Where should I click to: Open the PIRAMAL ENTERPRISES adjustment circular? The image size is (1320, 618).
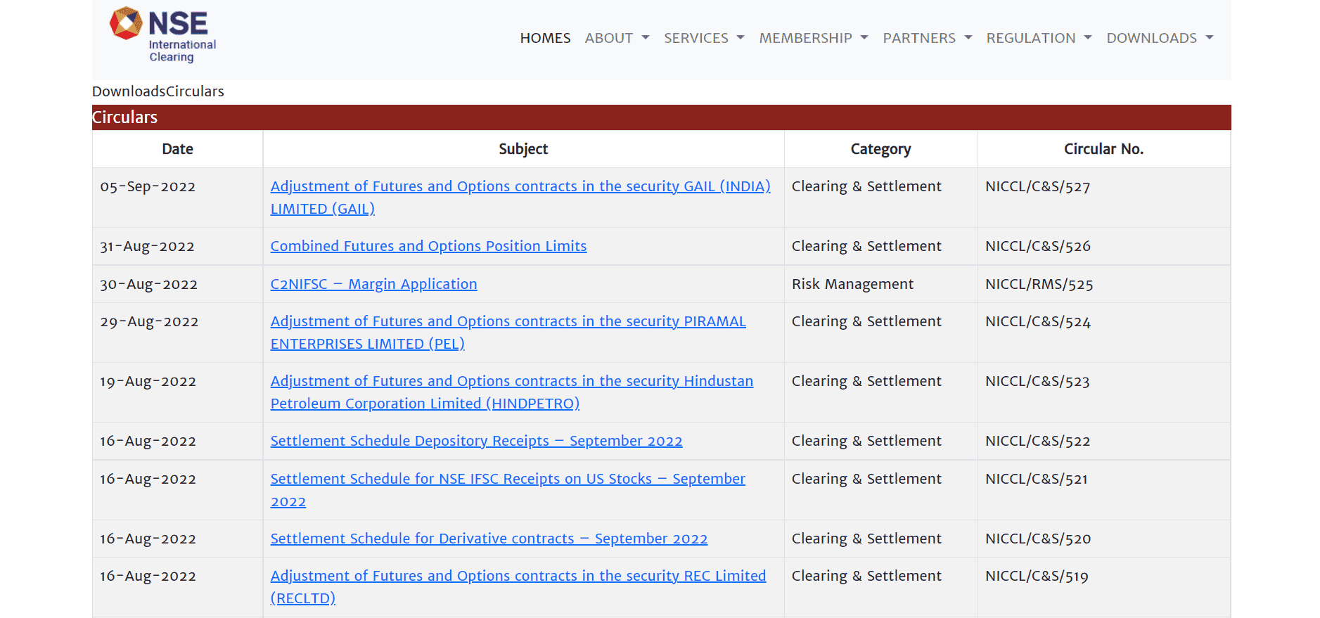508,333
